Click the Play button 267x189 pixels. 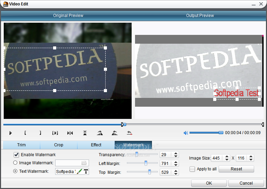(10, 133)
